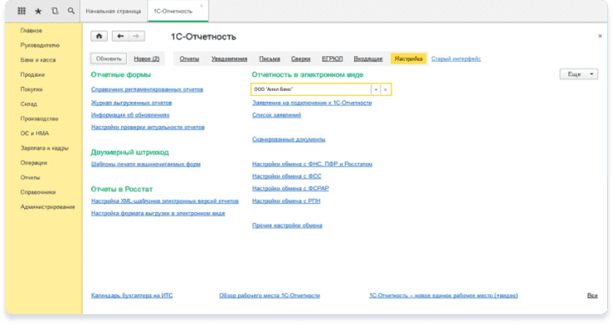This screenshot has height=324, width=613.
Task: Open ОС и НМА section
Action: 35,134
